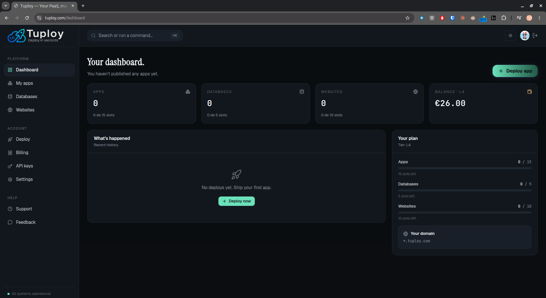Toggle the light/dark theme sun icon
This screenshot has width=546, height=298.
[x=510, y=36]
